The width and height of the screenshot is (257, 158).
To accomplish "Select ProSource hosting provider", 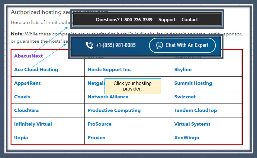I will point(99,124).
